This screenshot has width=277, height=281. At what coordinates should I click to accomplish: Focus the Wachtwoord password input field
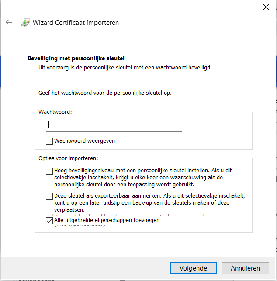pyautogui.click(x=114, y=126)
